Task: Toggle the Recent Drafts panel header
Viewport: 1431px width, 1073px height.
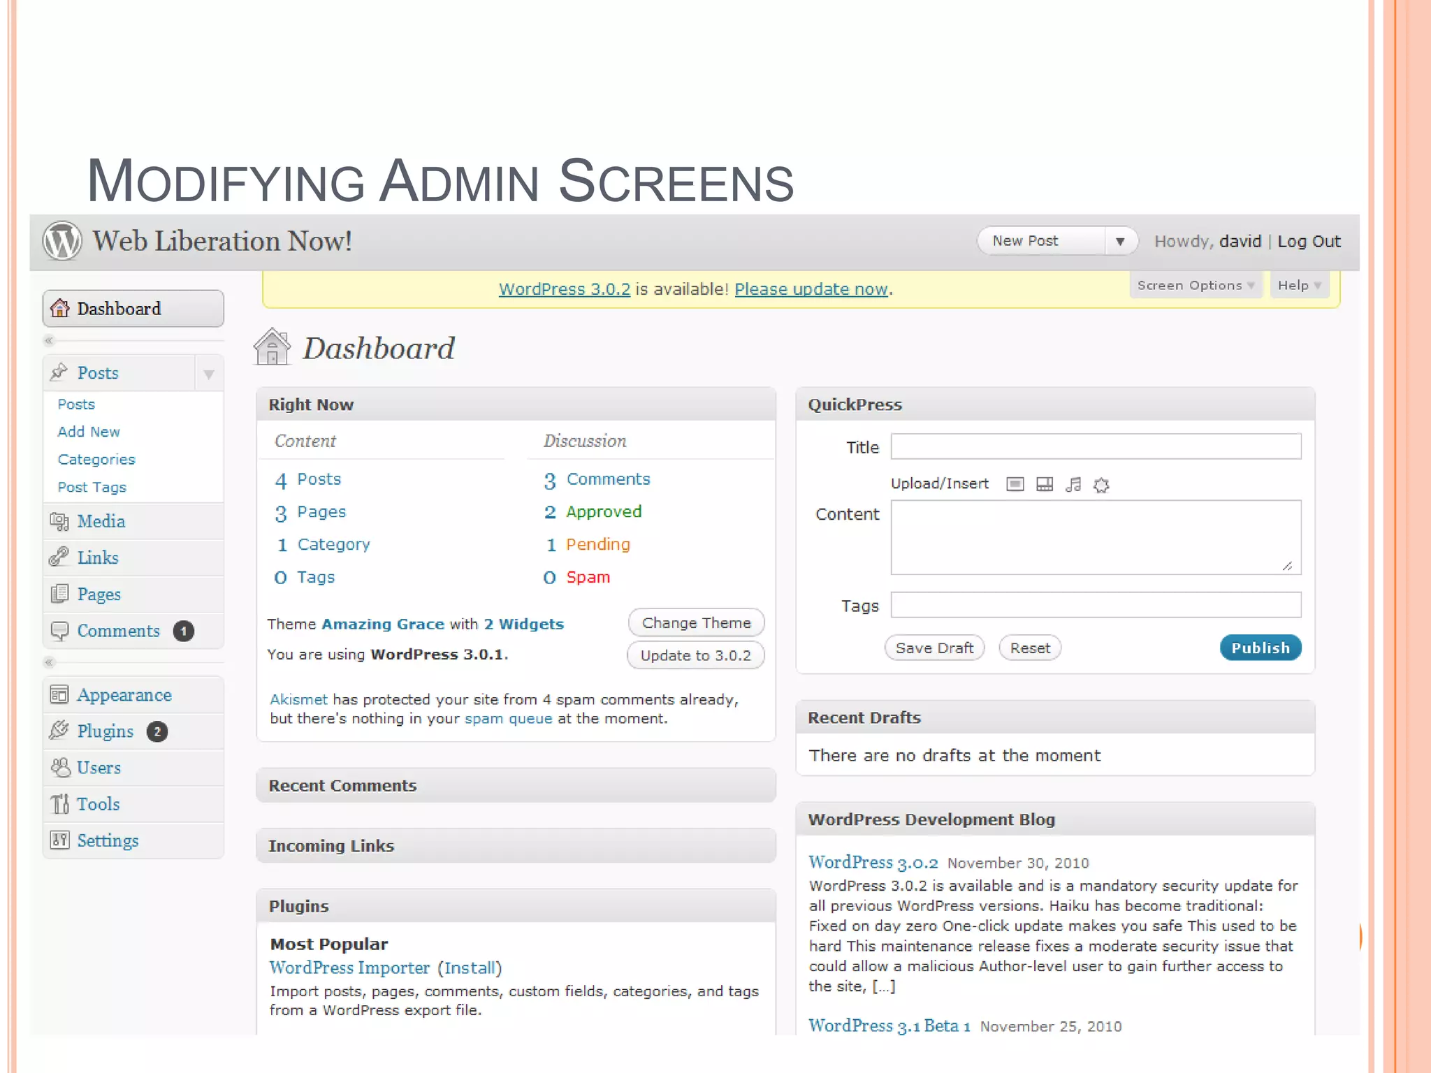Action: click(x=1055, y=717)
